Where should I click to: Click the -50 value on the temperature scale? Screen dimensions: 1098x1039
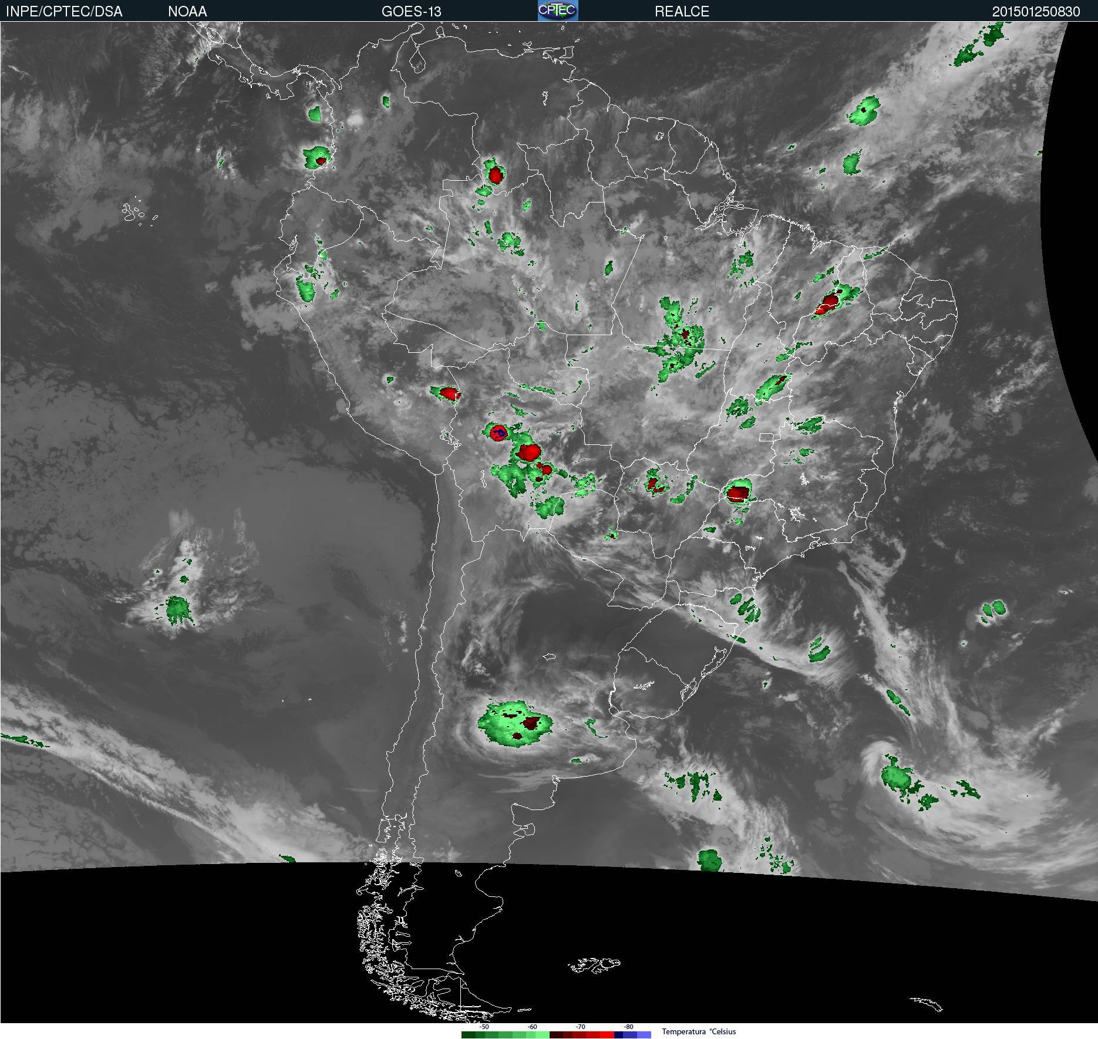(x=484, y=1027)
